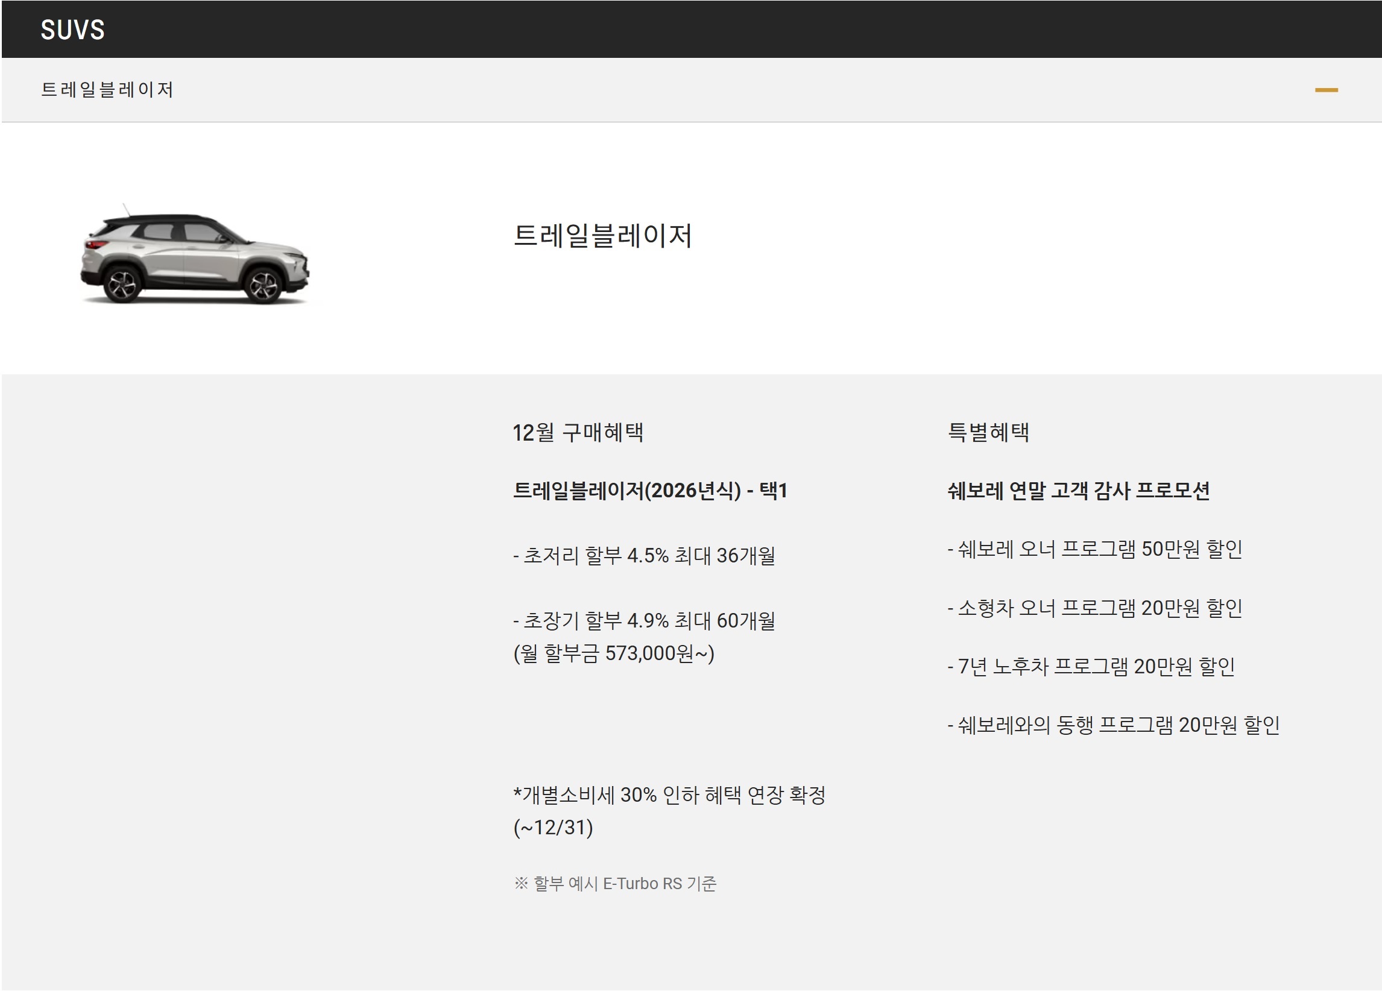Screen dimensions: 1382x991
Task: Click the 트레일블레이저 accordion header label
Action: coord(107,90)
